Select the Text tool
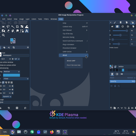Screen dimensions: 136x136 click(27, 31)
